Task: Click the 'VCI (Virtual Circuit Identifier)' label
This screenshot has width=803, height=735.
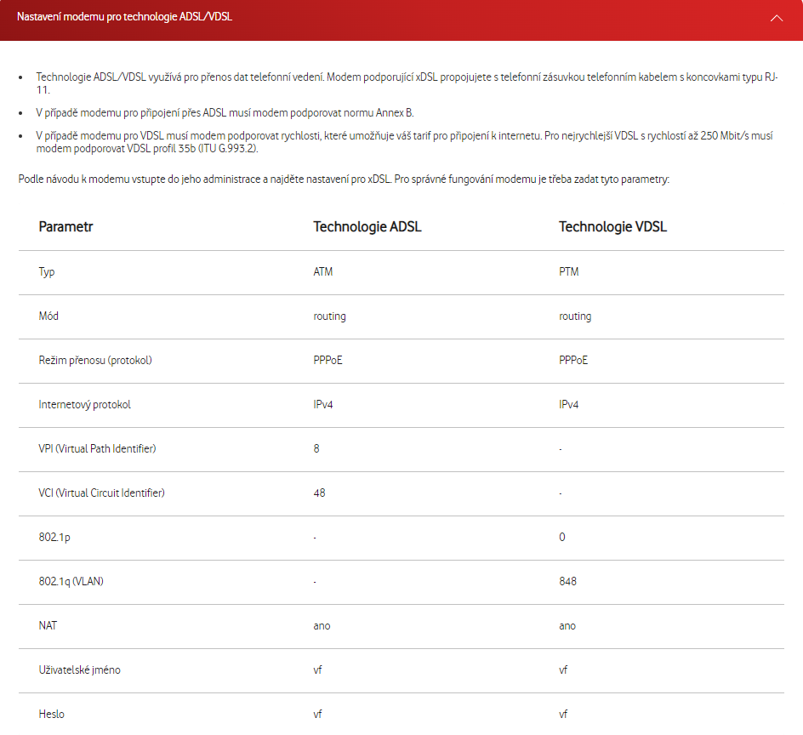Action: click(101, 493)
